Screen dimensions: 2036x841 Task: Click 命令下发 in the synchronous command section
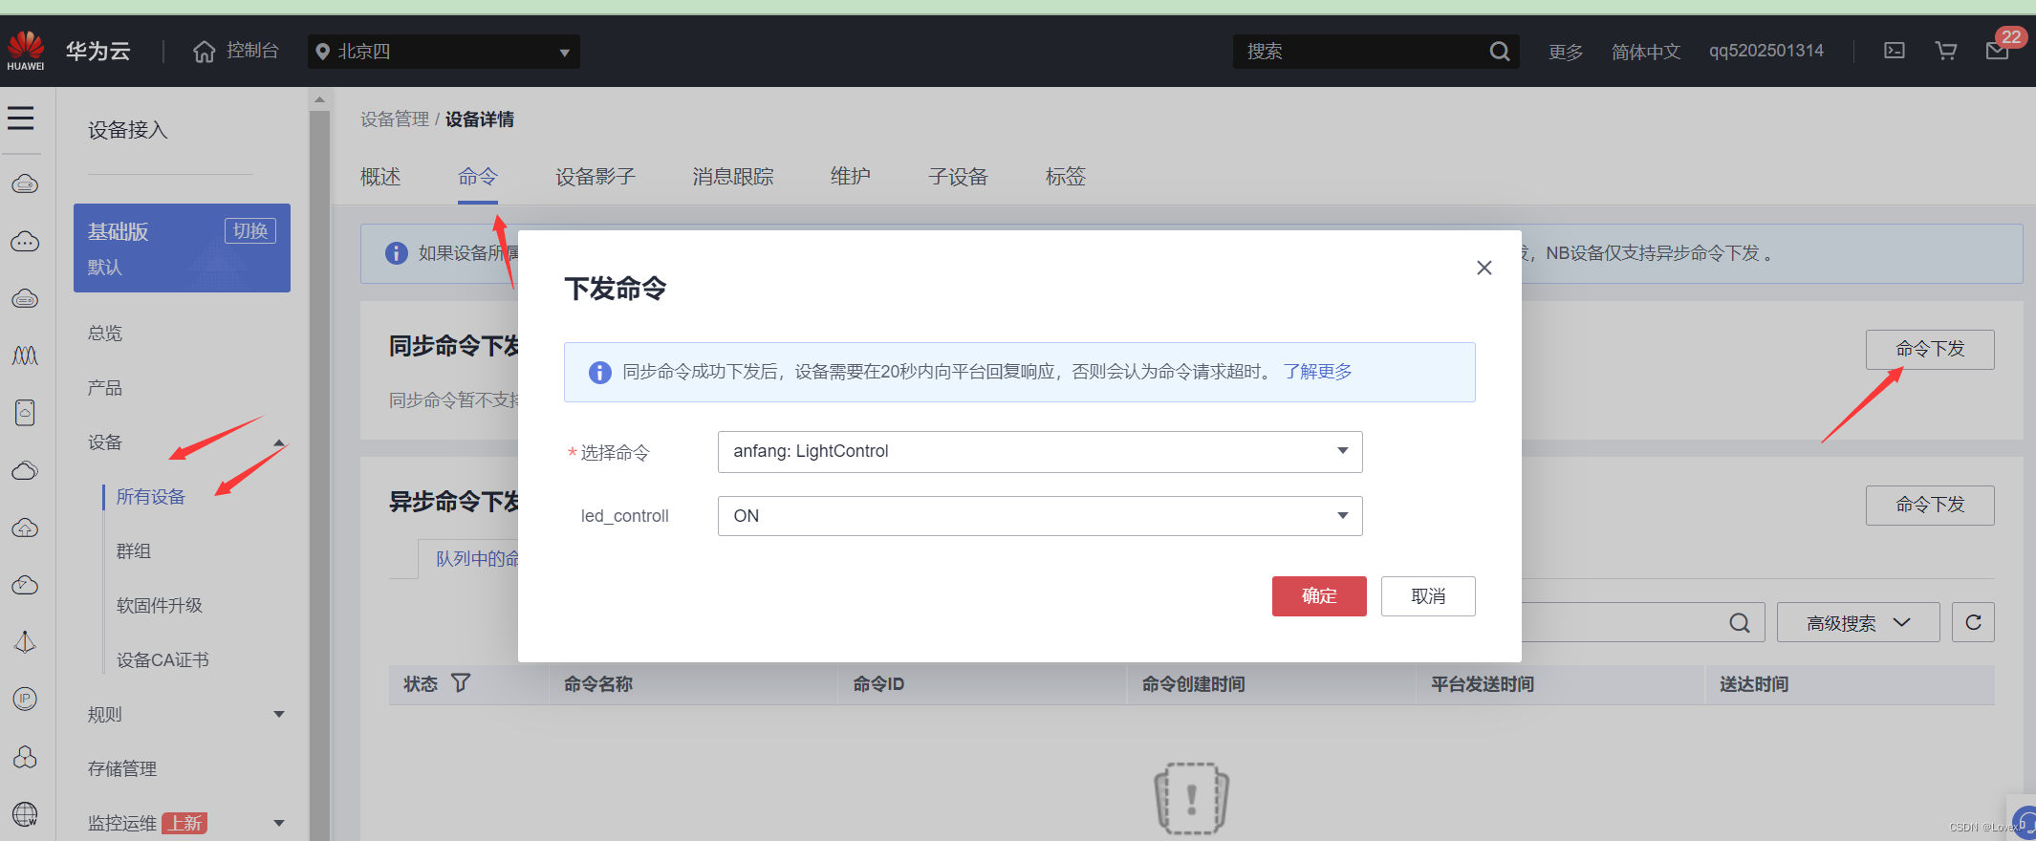pos(1930,350)
